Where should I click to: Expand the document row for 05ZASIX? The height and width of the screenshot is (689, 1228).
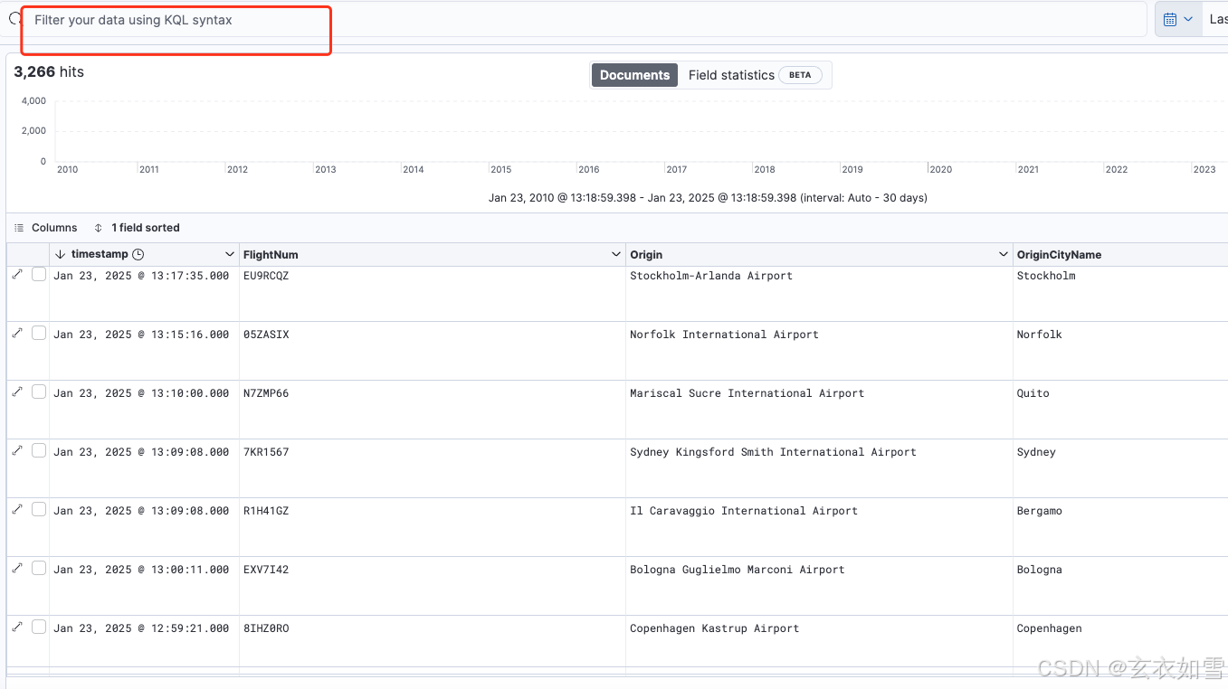click(16, 333)
